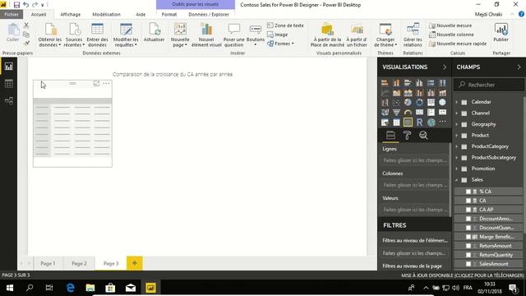Switch to the Modélisation ribbon tab
This screenshot has width=526, height=296.
click(x=106, y=15)
